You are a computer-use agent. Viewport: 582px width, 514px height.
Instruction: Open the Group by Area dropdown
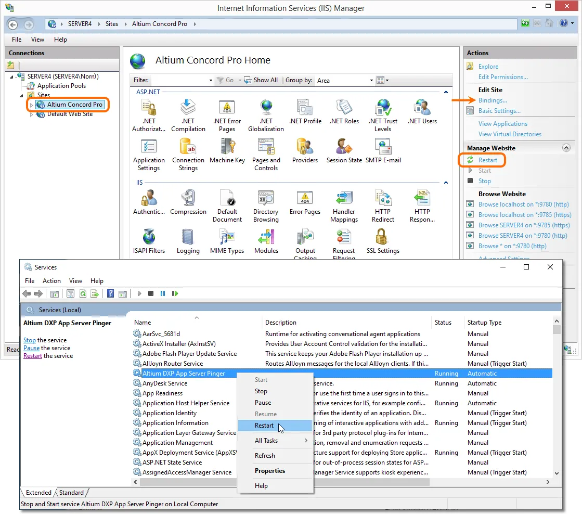(371, 80)
